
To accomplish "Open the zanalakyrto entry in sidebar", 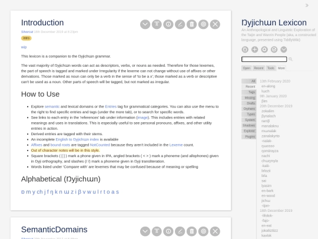I will [x=270, y=136].
